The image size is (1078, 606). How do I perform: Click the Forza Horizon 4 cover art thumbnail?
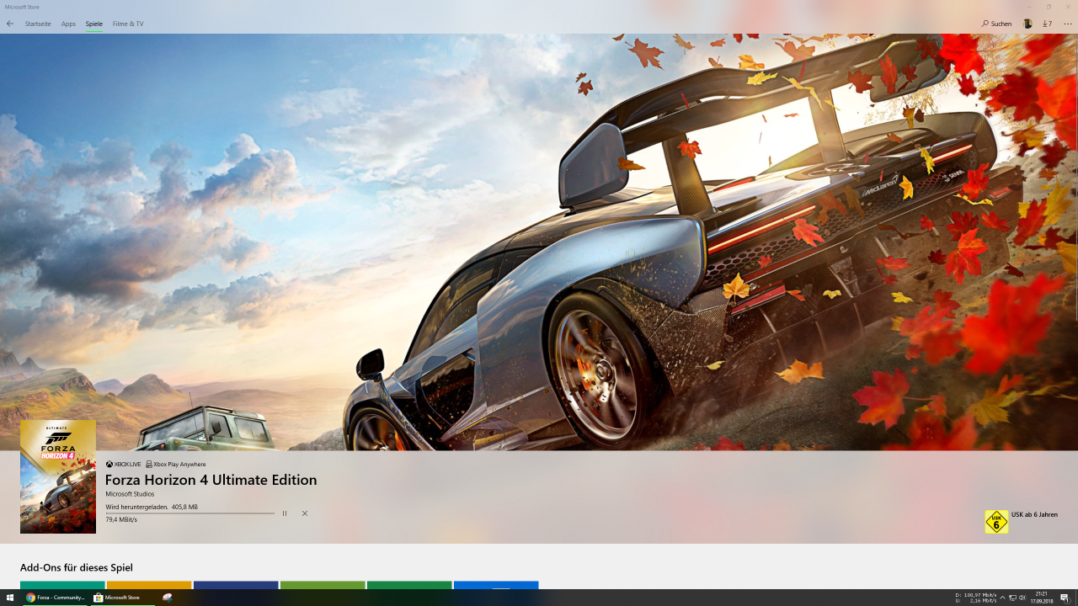click(57, 476)
